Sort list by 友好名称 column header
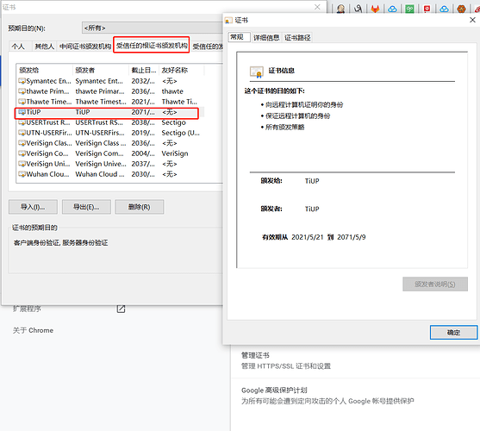The image size is (480, 431). tap(182, 70)
